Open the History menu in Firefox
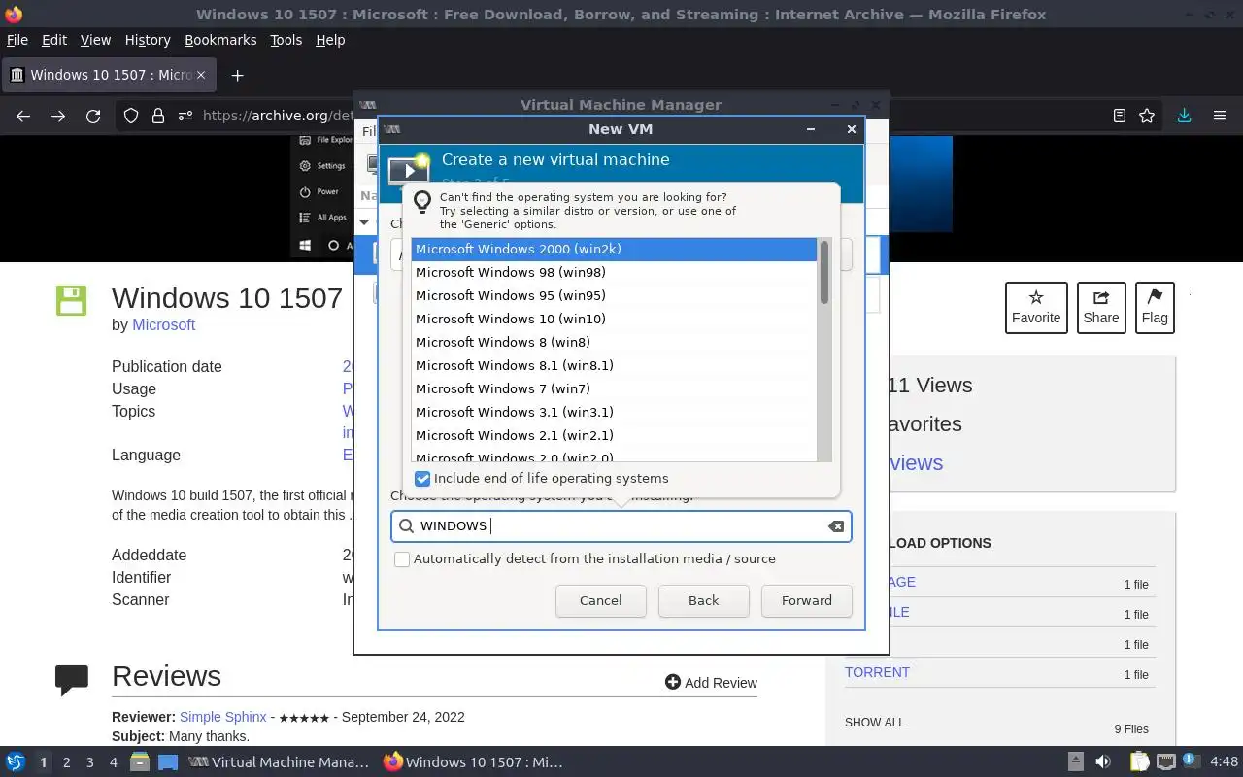 148,40
